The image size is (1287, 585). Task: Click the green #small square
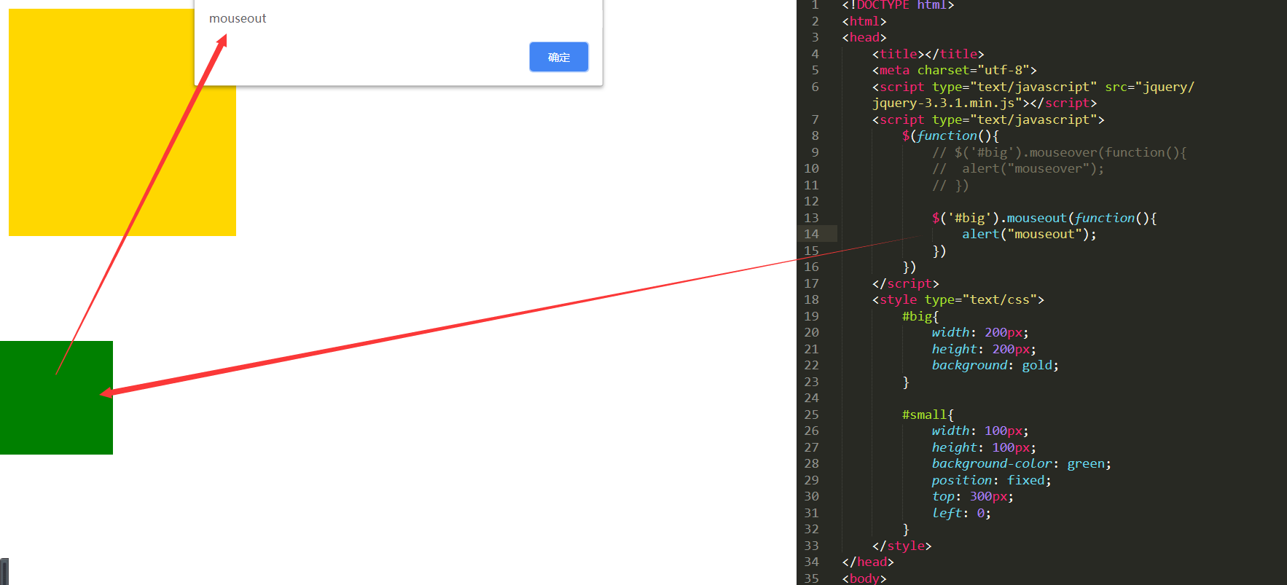coord(56,398)
